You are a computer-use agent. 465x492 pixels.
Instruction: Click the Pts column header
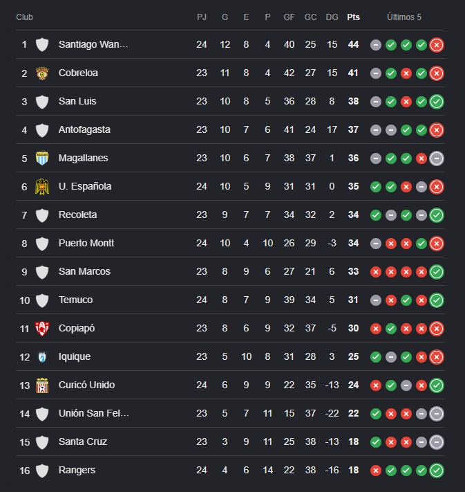(x=353, y=17)
